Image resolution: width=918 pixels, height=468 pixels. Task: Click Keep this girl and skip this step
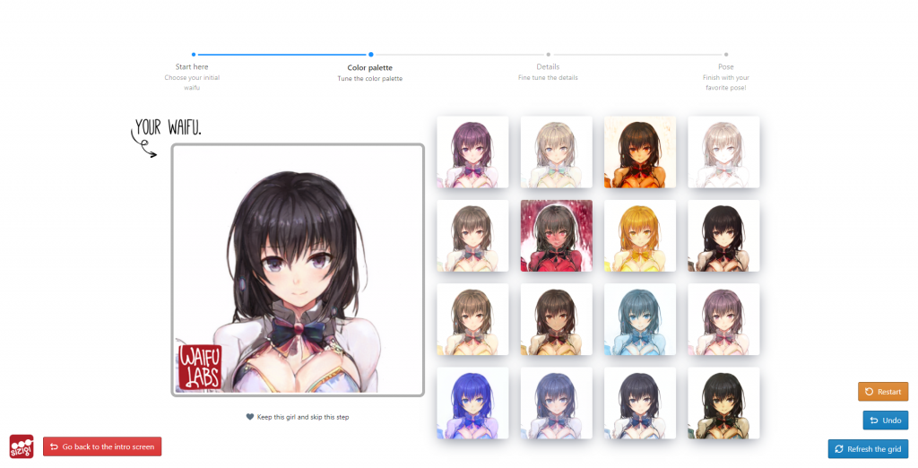[x=296, y=417]
